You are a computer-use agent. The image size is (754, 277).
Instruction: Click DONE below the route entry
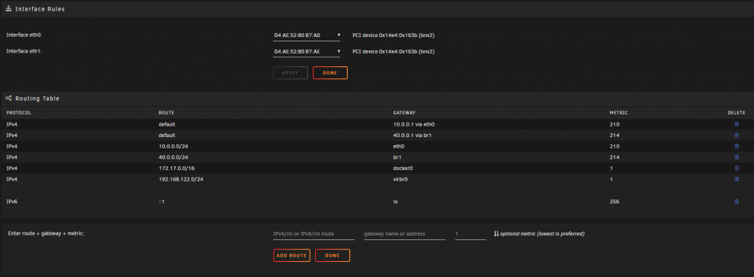pos(333,255)
